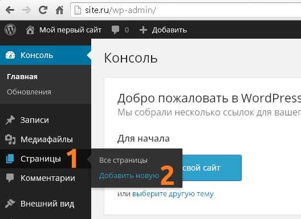Click the Консоль page heading
This screenshot has width=301, height=219.
coord(131,58)
